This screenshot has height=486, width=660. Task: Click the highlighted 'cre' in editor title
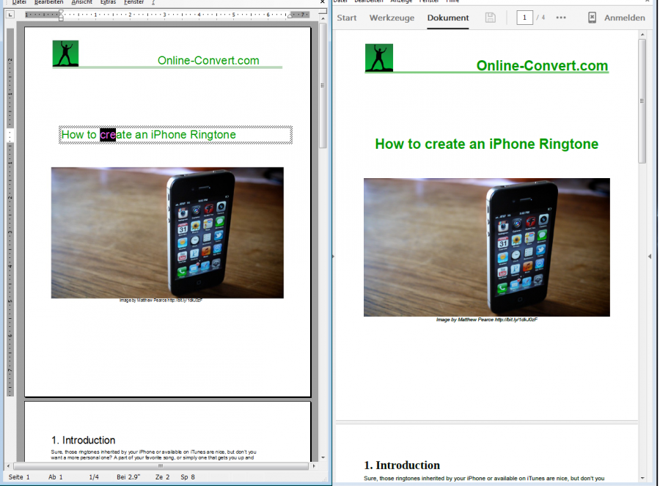tap(108, 135)
